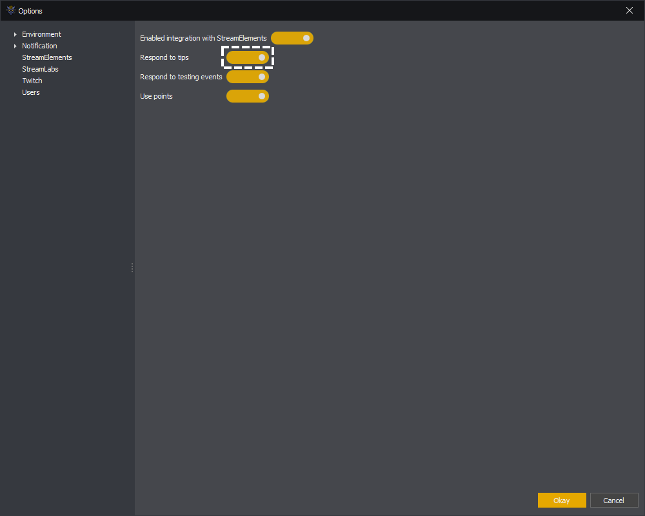645x516 pixels.
Task: Open the StreamElements settings page
Action: point(47,57)
